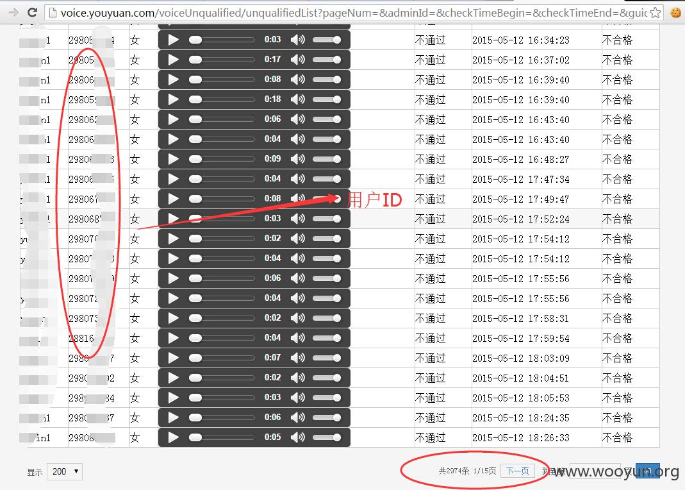The image size is (685, 490).
Task: Play the audio in the 17:58:31 row
Action: click(x=173, y=318)
